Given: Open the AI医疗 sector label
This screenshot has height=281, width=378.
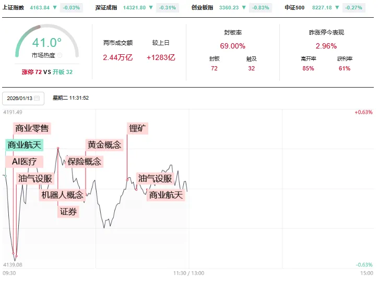Looking at the screenshot, I should point(25,162).
